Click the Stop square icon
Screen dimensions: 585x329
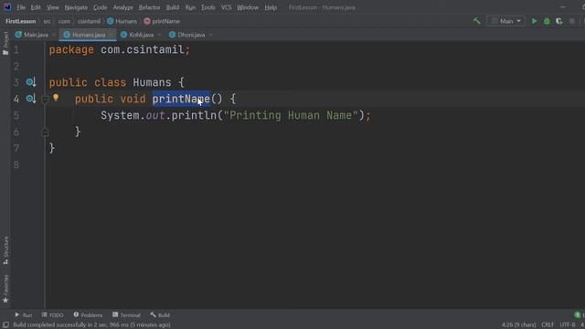pyautogui.click(x=571, y=21)
